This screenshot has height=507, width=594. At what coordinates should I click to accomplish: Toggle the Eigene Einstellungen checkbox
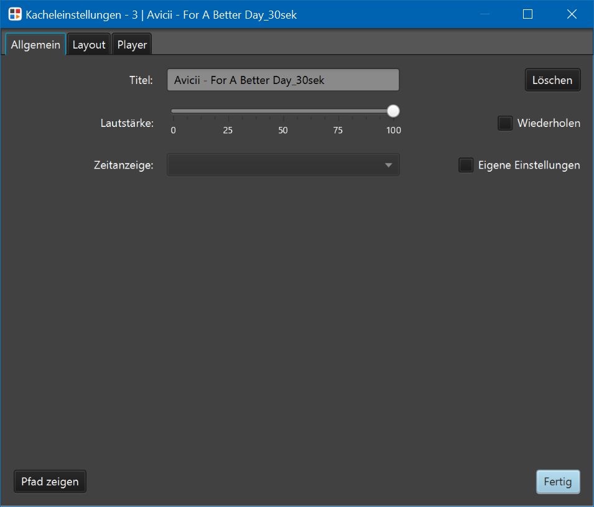466,165
